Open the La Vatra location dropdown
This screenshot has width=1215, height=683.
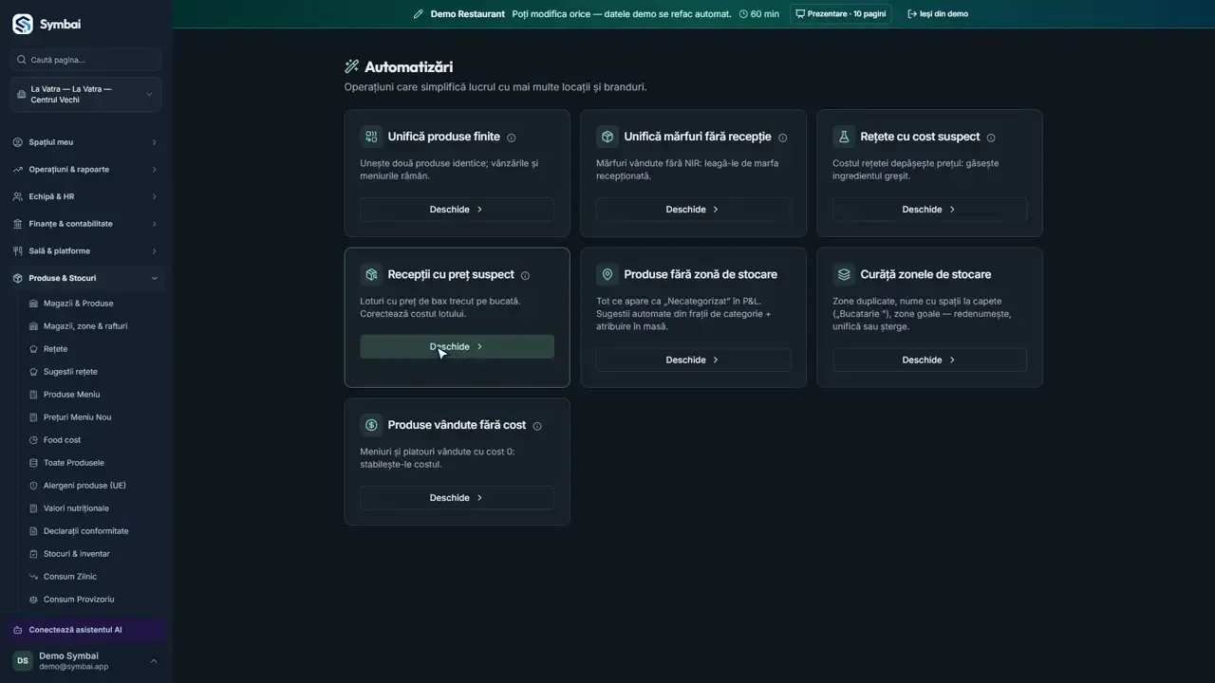85,95
